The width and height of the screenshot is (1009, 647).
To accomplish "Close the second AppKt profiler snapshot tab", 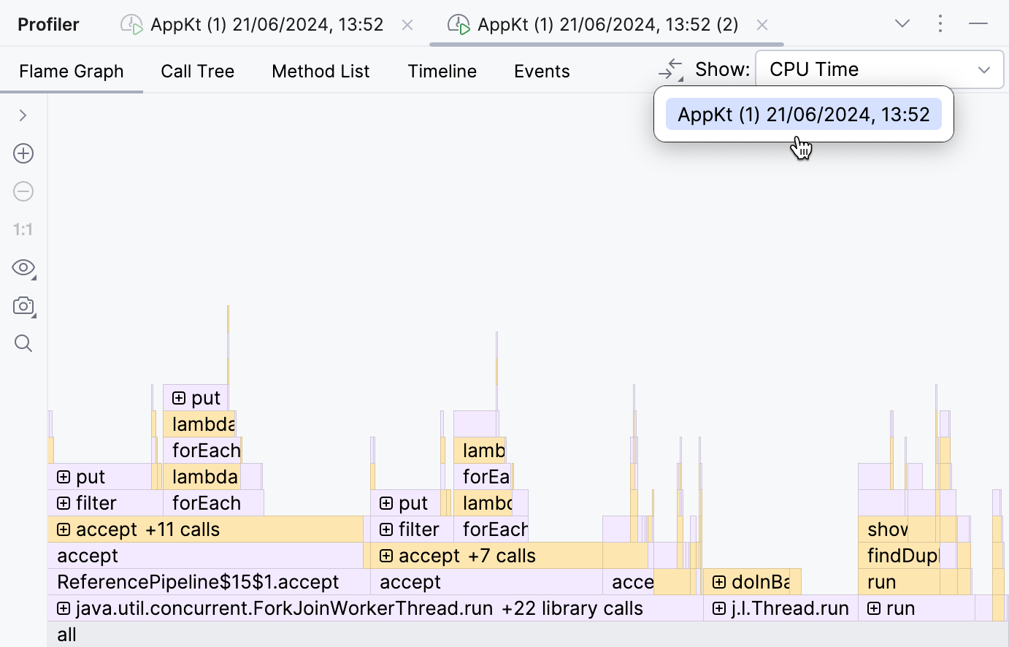I will coord(761,24).
